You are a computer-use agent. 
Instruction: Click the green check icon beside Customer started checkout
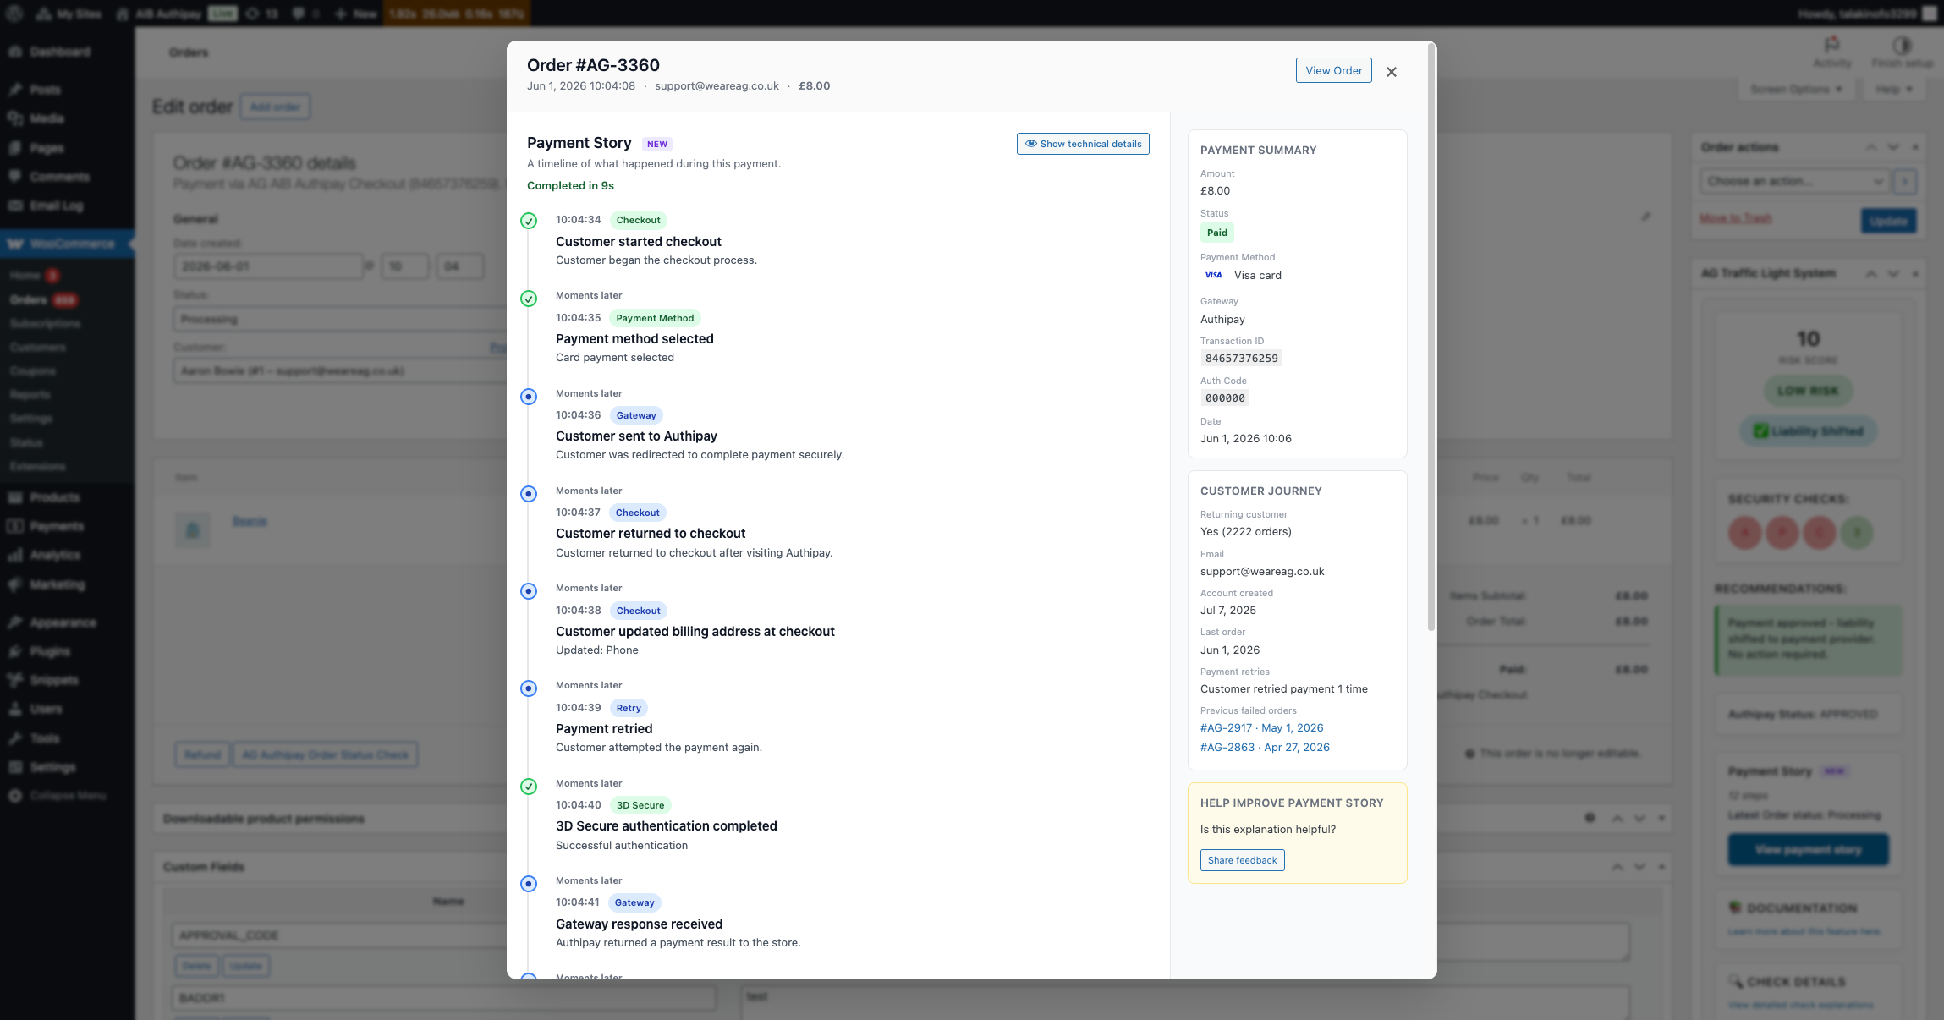(529, 221)
